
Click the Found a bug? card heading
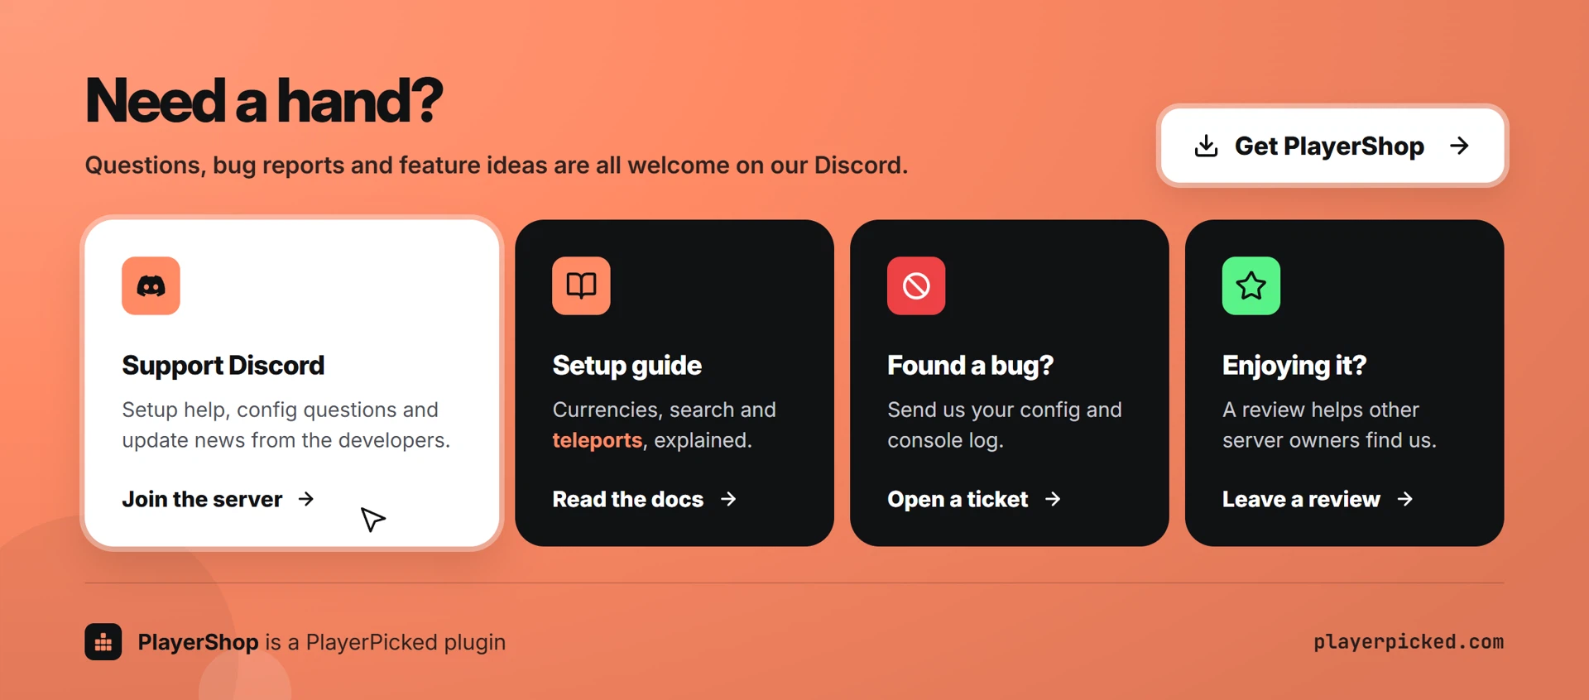(x=971, y=366)
